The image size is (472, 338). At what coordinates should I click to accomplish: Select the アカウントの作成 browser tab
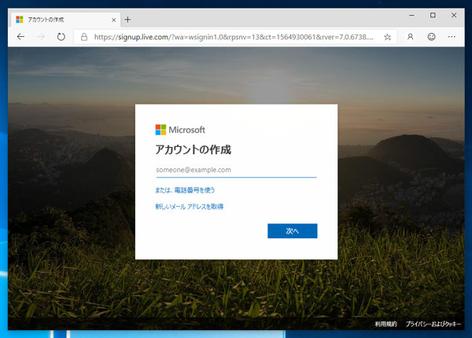tap(65, 20)
